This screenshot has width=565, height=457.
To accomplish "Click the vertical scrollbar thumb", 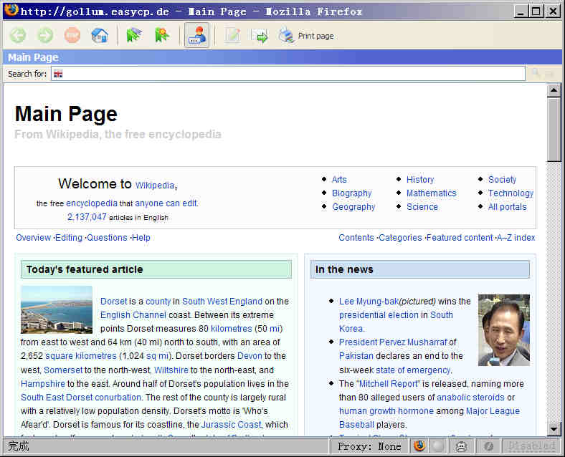I will (554, 130).
